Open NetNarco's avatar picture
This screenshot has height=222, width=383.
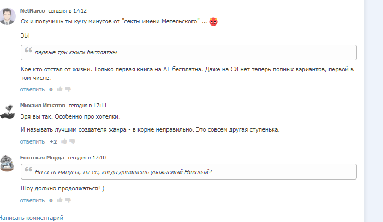(x=7, y=17)
